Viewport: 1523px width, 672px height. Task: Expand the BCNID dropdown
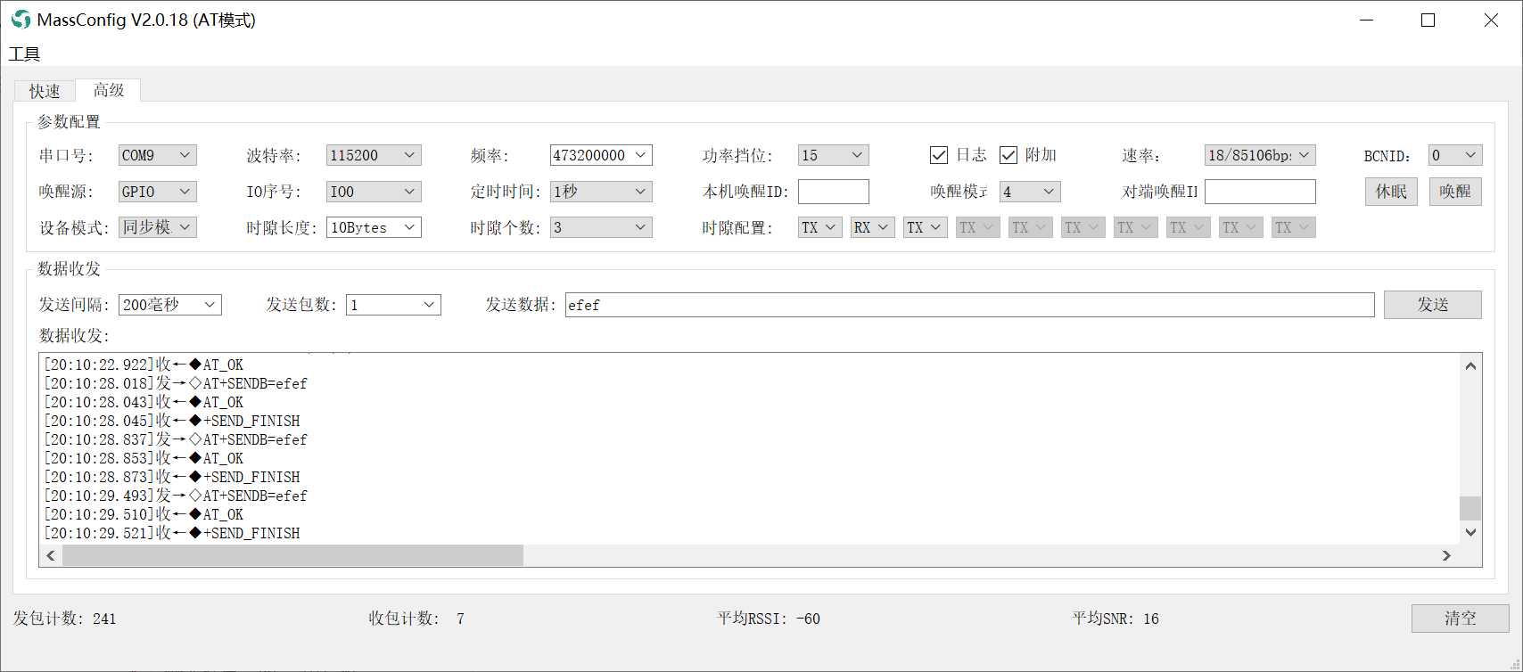pos(1455,155)
